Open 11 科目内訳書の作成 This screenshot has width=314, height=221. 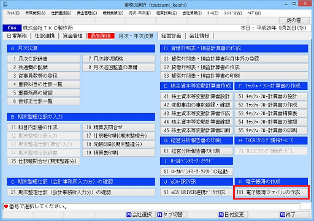44,127
